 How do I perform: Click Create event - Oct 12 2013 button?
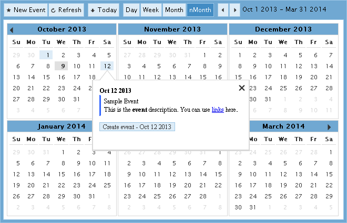[137, 127]
